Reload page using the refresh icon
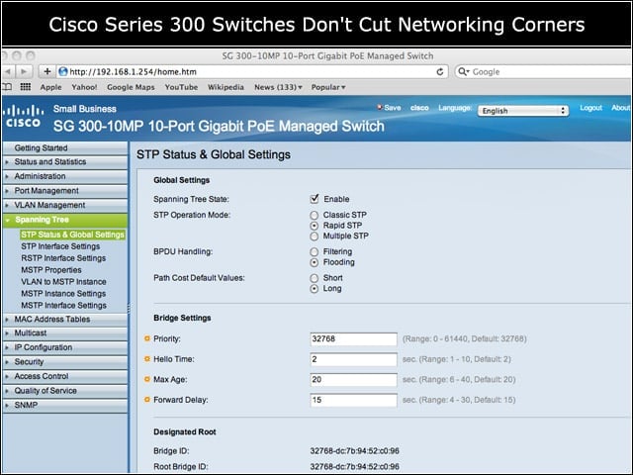633x475 pixels. point(440,72)
